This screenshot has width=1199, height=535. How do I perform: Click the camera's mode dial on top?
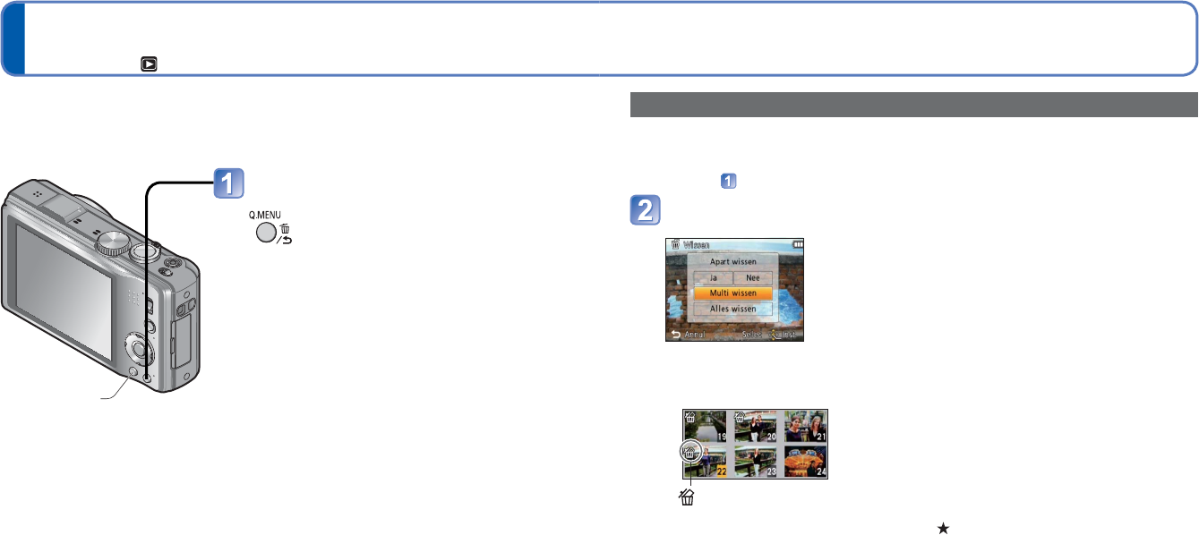(x=113, y=242)
